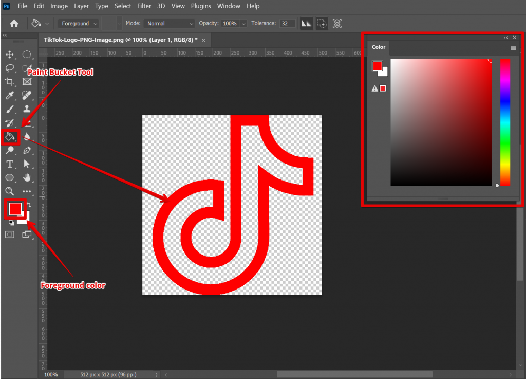Select the Paint Bucket tool
Viewport: 526px width, 379px height.
(9, 137)
